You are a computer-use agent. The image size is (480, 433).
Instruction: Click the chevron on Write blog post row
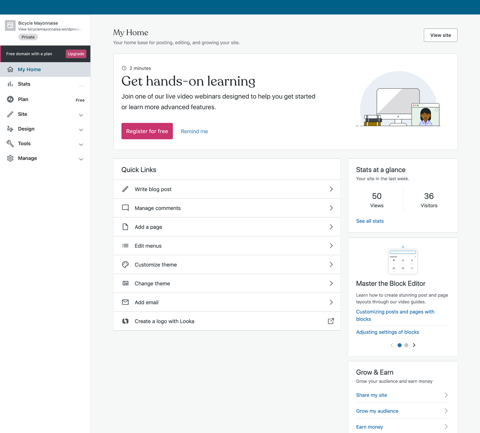(x=331, y=189)
